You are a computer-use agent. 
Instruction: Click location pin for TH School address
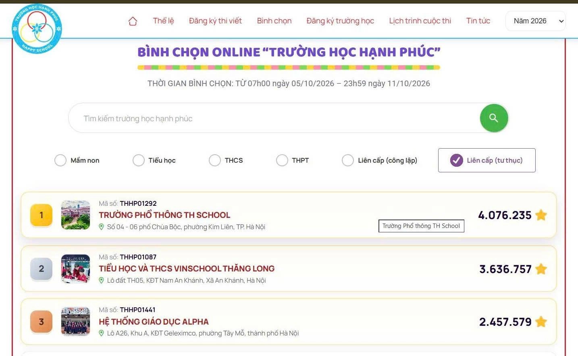point(102,227)
